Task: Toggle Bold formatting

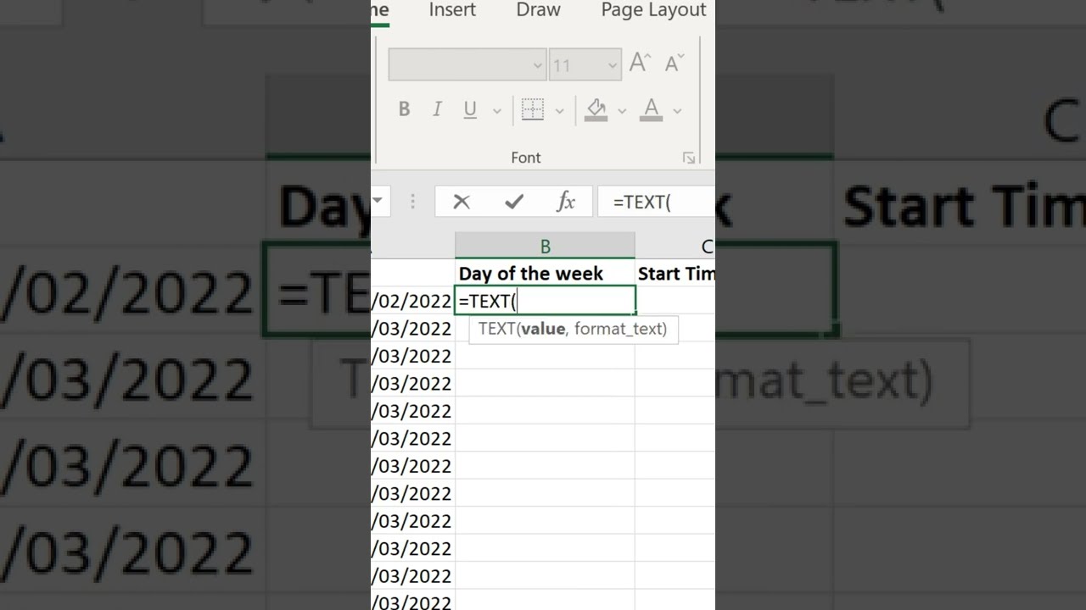Action: pos(404,109)
